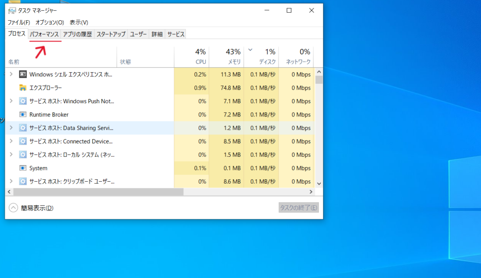Click the vertical scrollbar down arrow
The width and height of the screenshot is (481, 278).
pyautogui.click(x=319, y=184)
